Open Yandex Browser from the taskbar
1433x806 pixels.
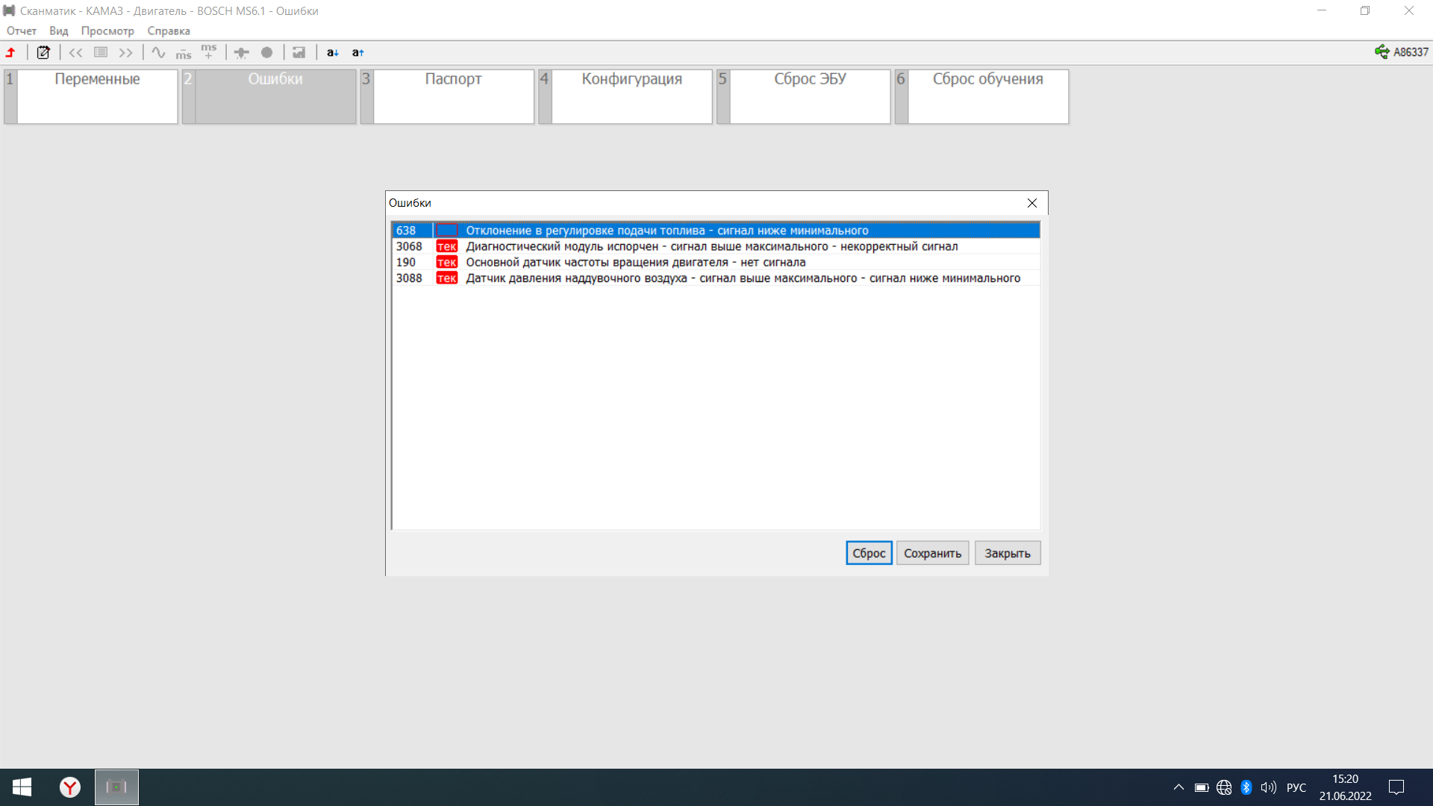coord(70,787)
